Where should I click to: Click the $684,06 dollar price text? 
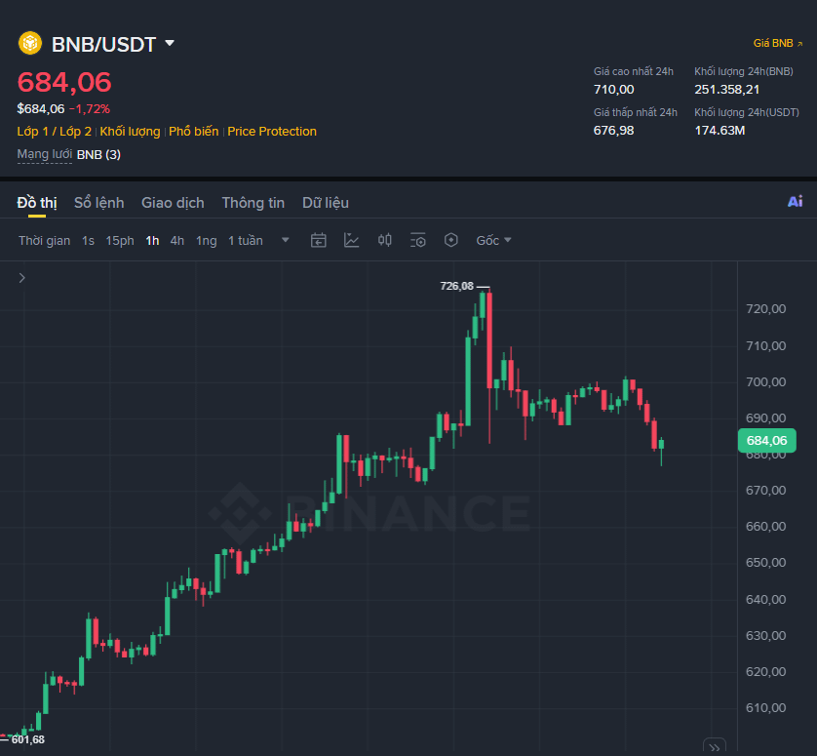[41, 109]
